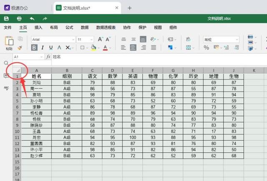Open the fill color dropdown arrow

98,48
